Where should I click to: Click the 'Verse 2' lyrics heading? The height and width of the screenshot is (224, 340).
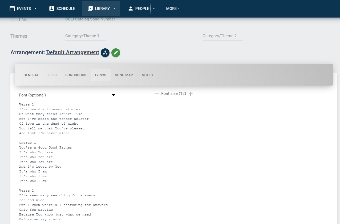pyautogui.click(x=26, y=191)
